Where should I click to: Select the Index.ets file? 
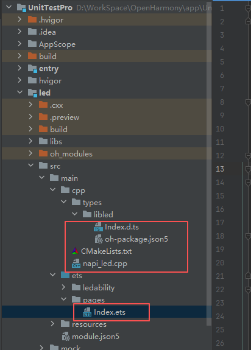click(x=110, y=312)
